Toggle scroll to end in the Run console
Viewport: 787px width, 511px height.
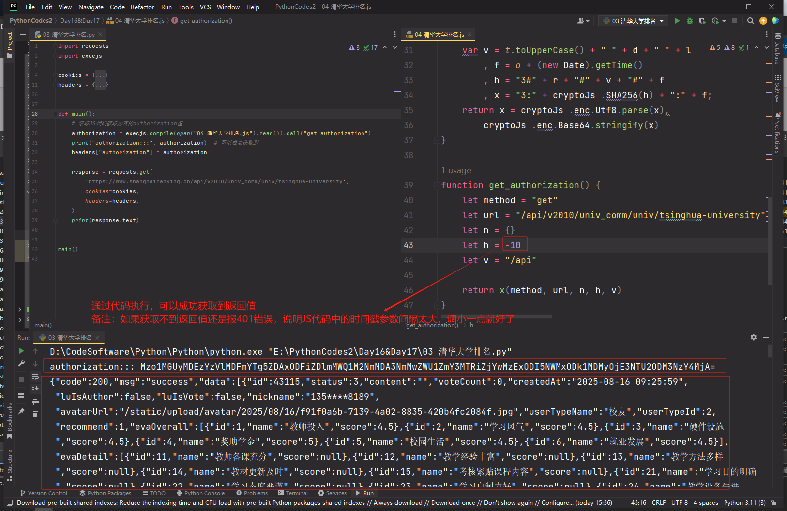click(35, 389)
